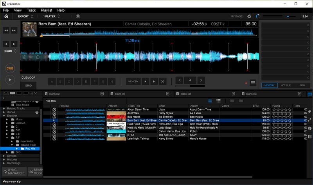The image size is (313, 185).
Task: Open the EXPORT mode dropdown
Action: 25,16
